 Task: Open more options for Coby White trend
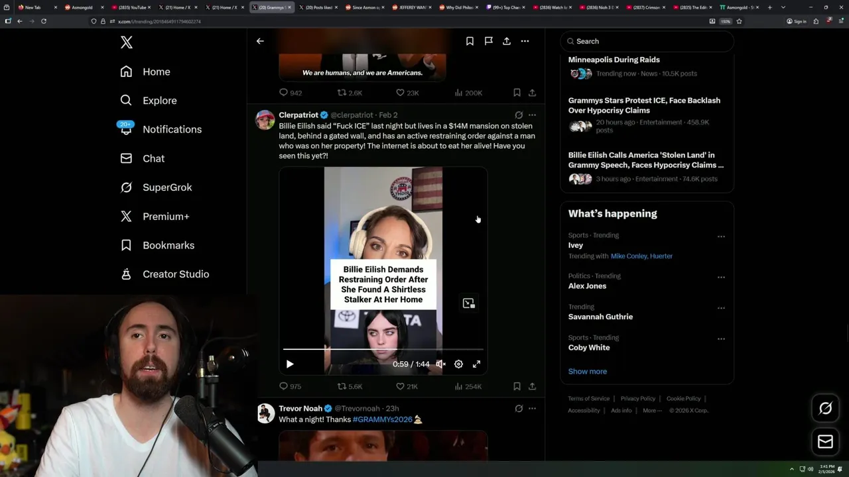pyautogui.click(x=721, y=339)
